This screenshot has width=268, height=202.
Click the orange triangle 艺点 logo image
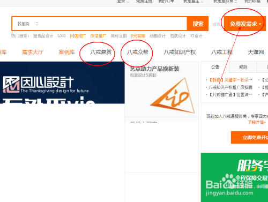click(173, 95)
